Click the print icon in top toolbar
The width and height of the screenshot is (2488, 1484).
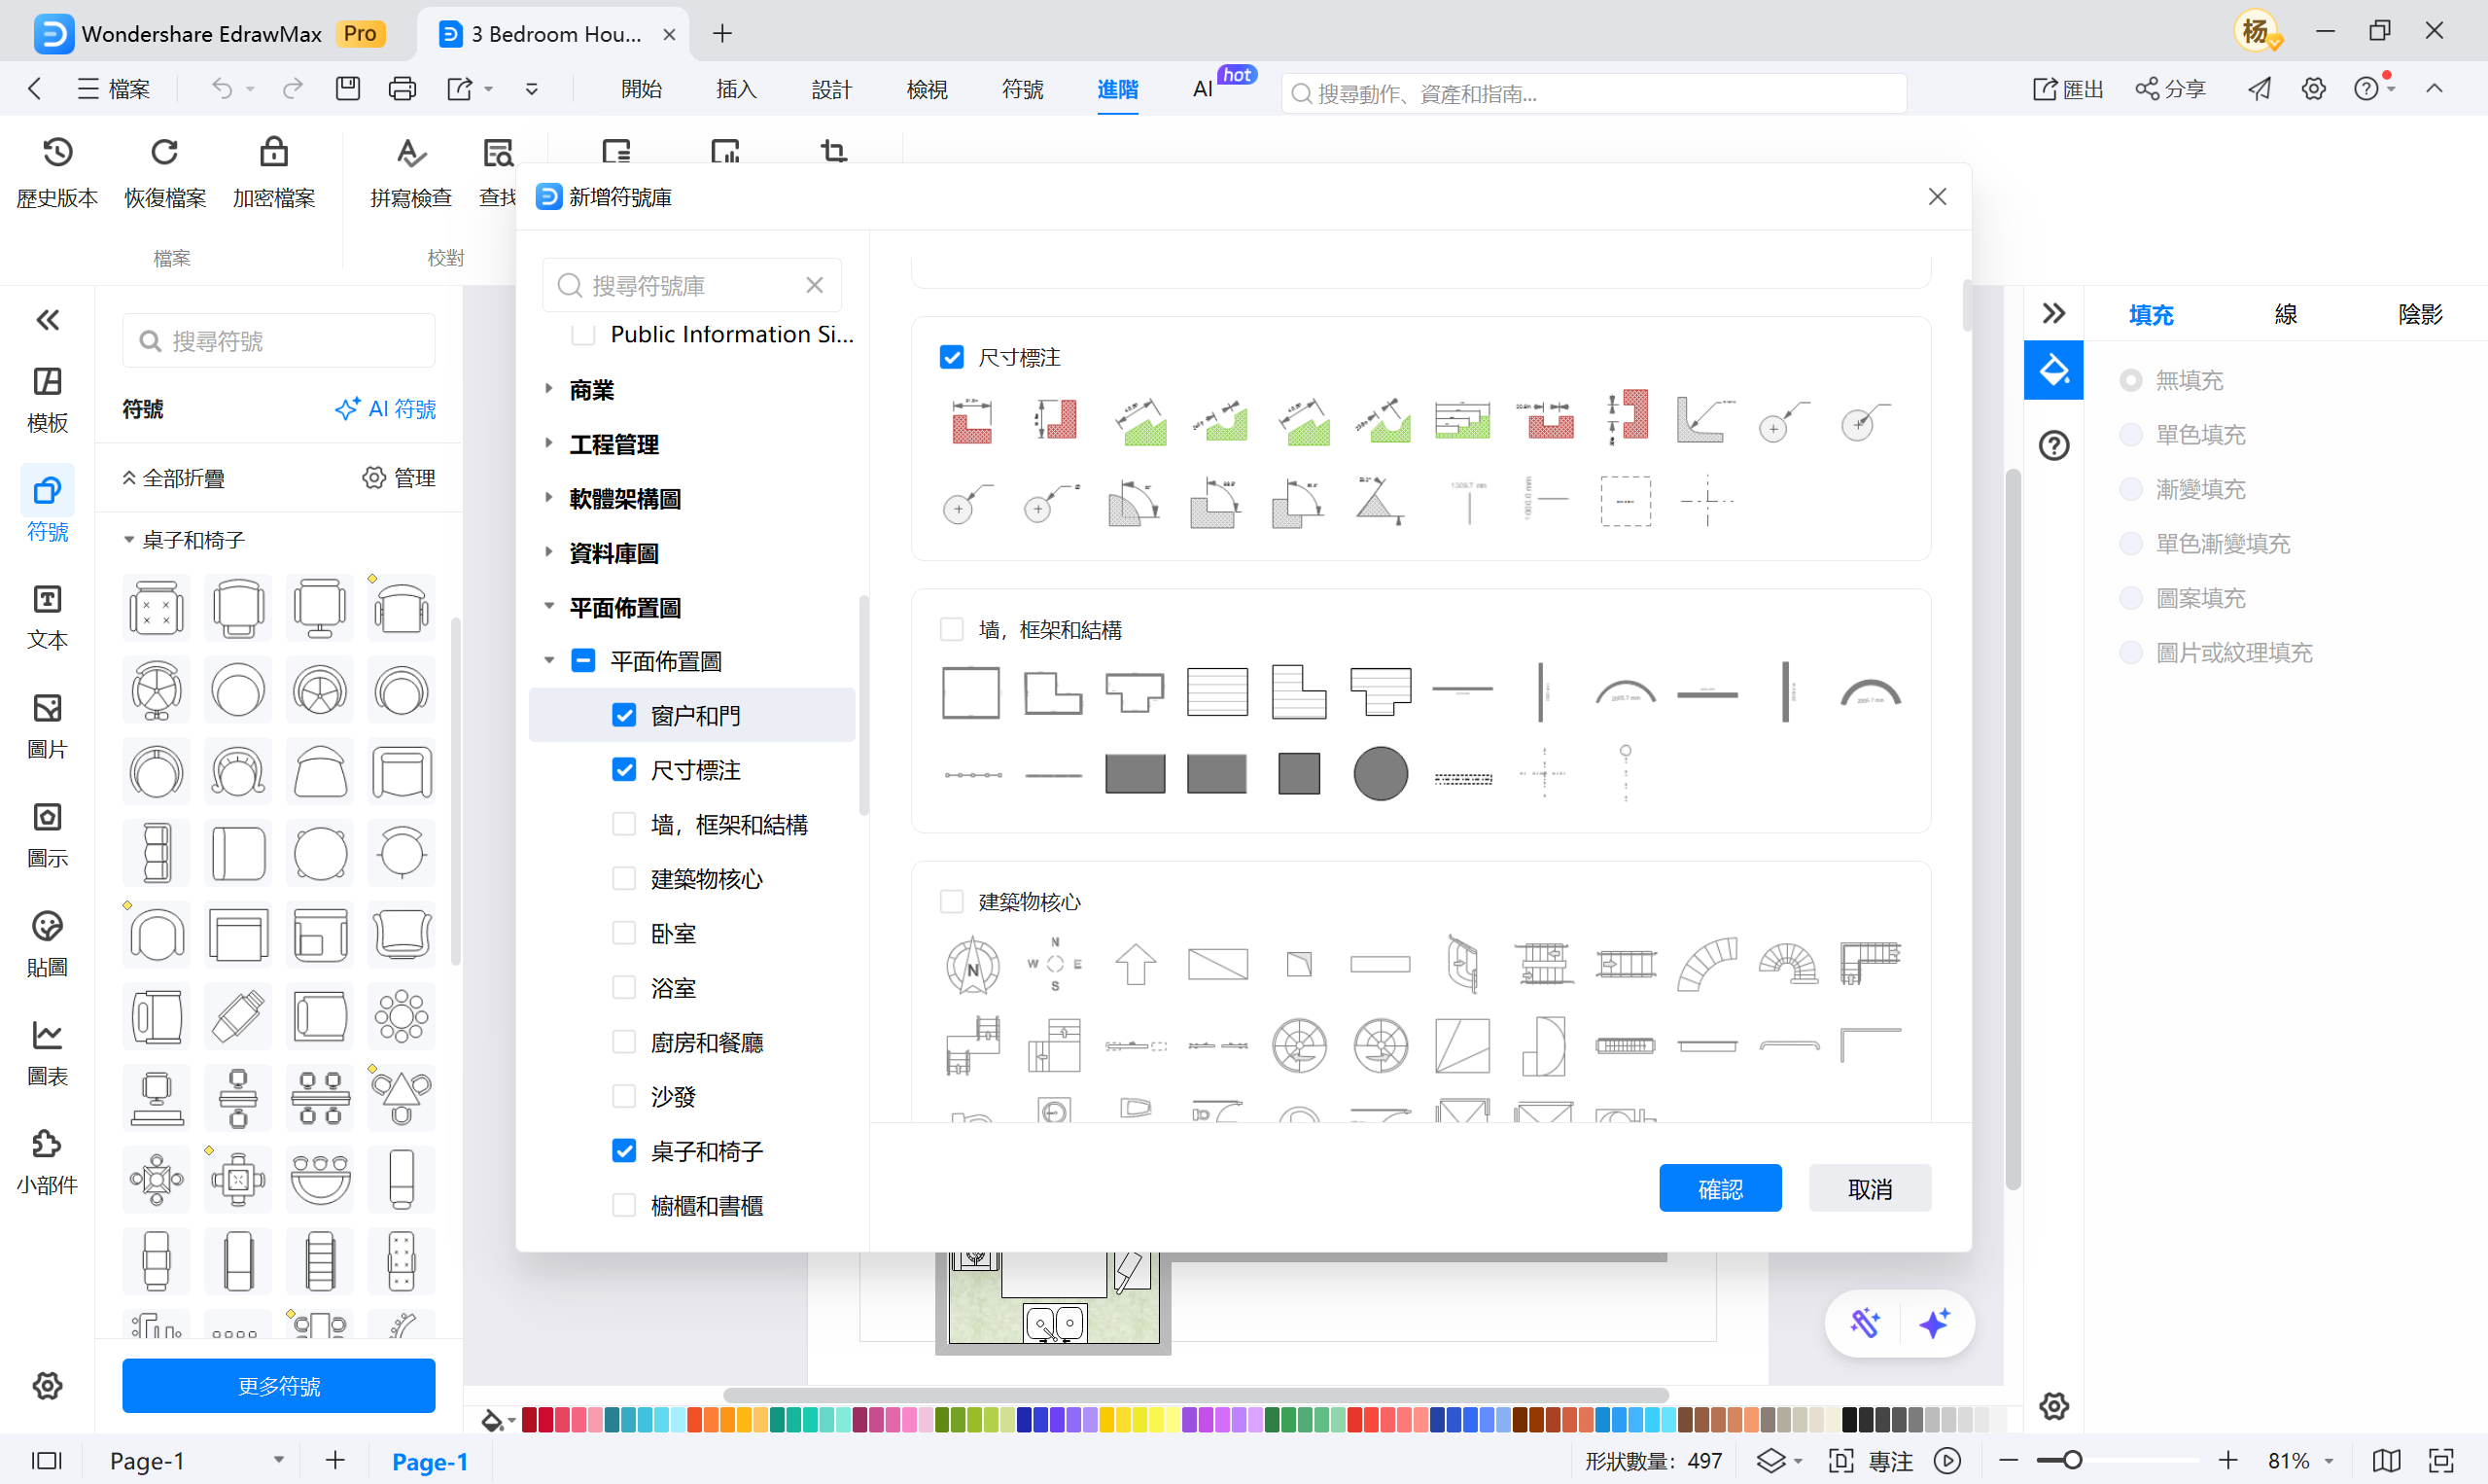pos(402,89)
